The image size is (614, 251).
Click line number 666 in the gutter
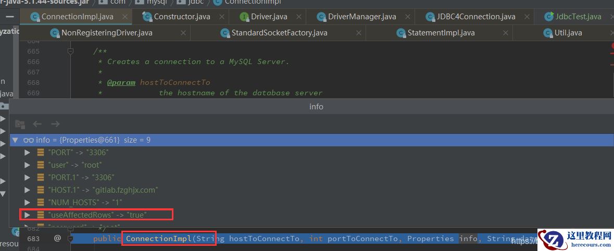[33, 61]
